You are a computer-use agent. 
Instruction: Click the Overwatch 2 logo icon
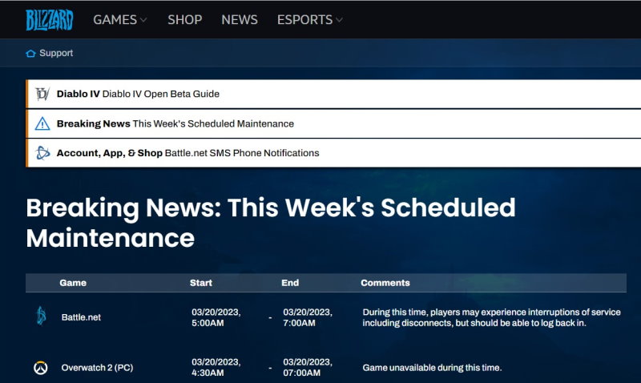coord(41,368)
